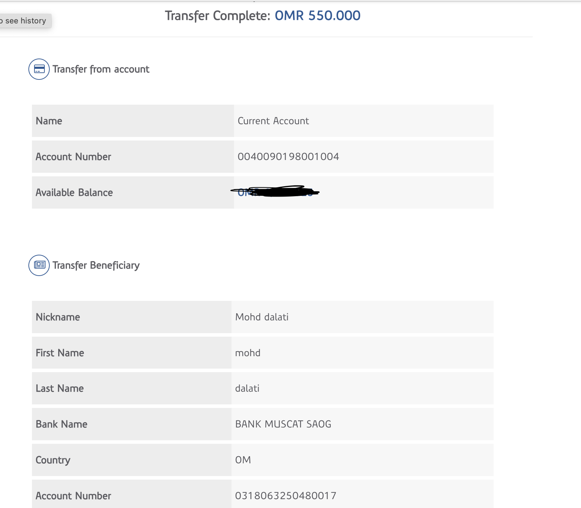Select the Transfer Beneficiary heading text
This screenshot has height=508, width=581.
coord(96,265)
